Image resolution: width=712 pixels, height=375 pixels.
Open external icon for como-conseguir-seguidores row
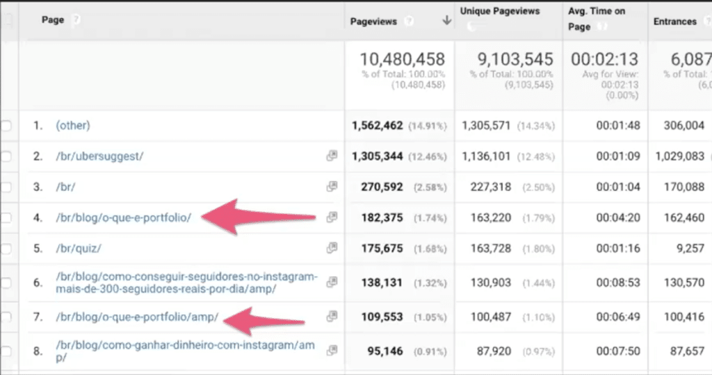click(x=332, y=282)
